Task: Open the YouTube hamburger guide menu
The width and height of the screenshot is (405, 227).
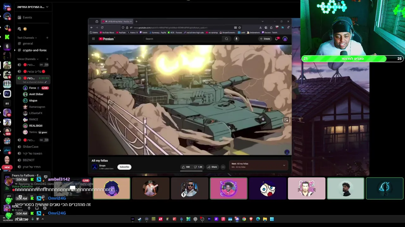Action: click(93, 39)
